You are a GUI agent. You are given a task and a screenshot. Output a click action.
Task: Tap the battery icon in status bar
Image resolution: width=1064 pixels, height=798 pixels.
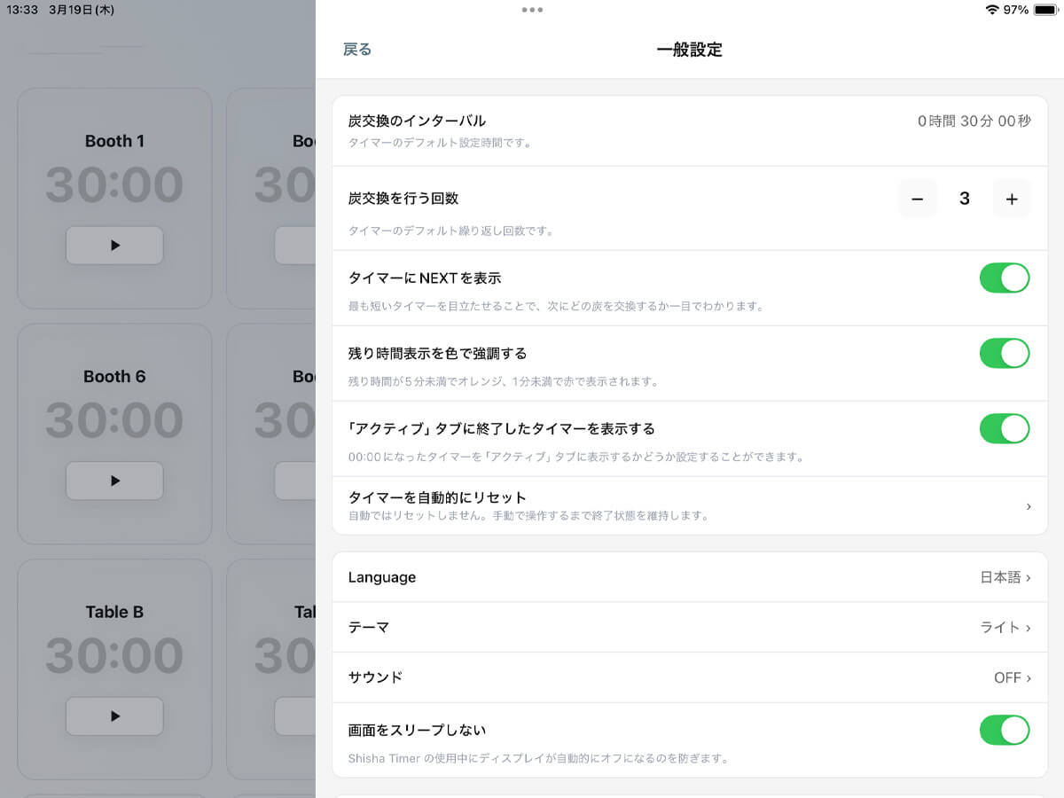point(1044,10)
